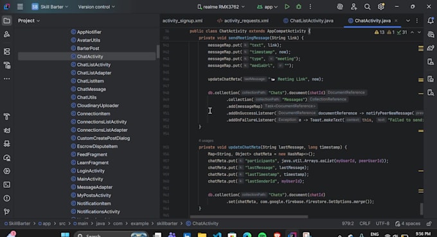This screenshot has width=437, height=237.
Task: Open the add user account icon
Action: (353, 6)
